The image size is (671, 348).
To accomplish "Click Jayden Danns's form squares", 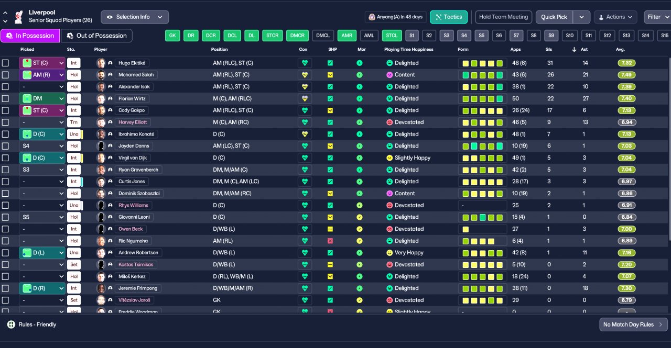I will (482, 145).
